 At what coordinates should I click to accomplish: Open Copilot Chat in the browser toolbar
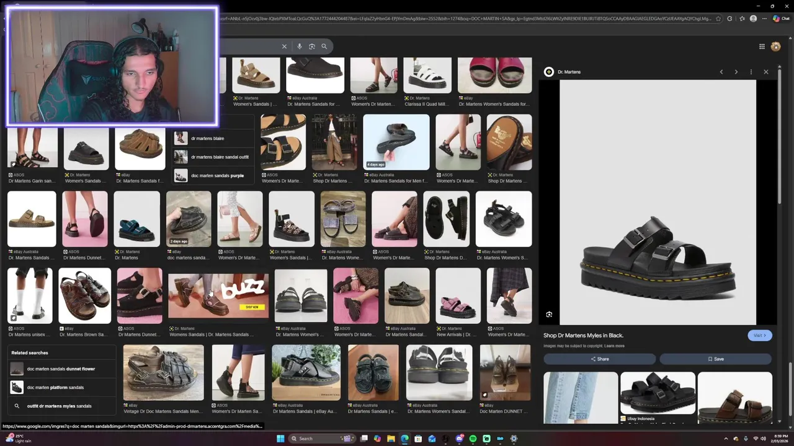tap(780, 19)
